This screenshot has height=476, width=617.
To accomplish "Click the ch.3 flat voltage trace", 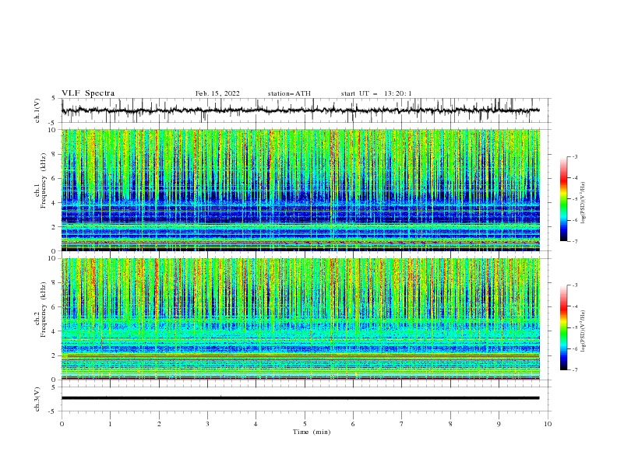I will point(300,398).
